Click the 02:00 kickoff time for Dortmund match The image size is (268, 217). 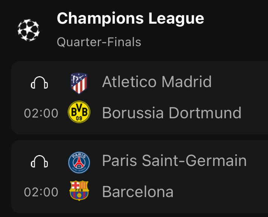point(41,113)
